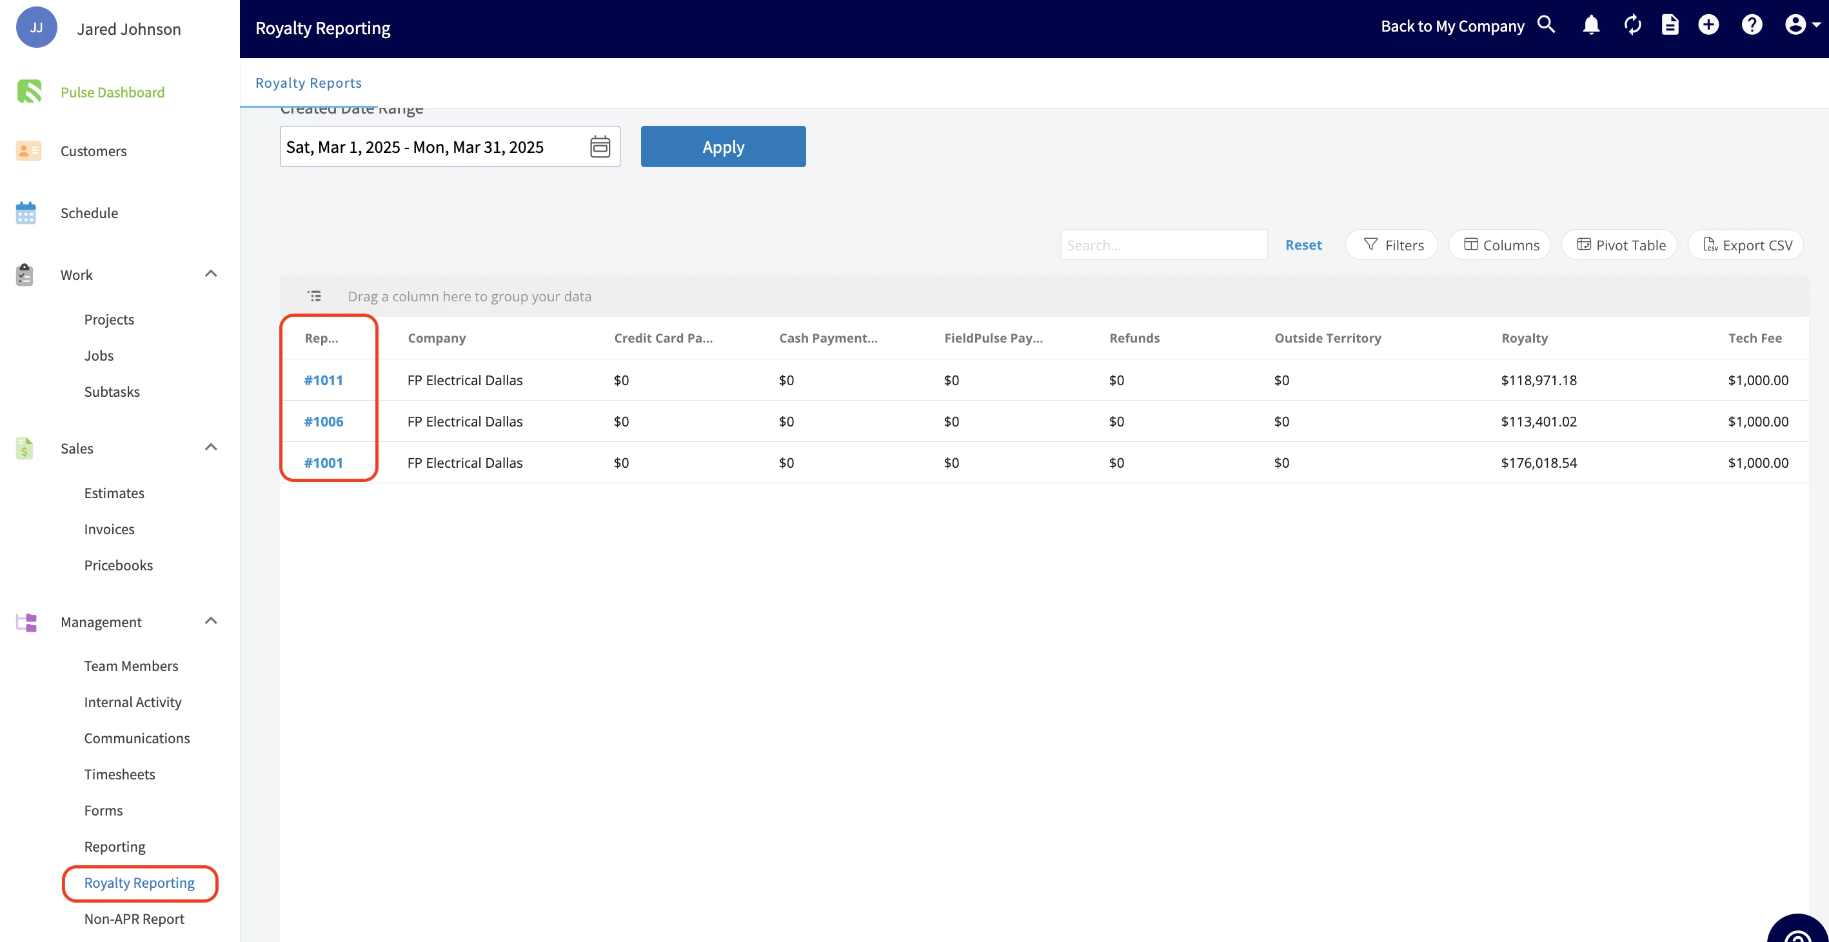Click the Pulse Dashboard logo icon
The width and height of the screenshot is (1829, 942).
point(29,92)
